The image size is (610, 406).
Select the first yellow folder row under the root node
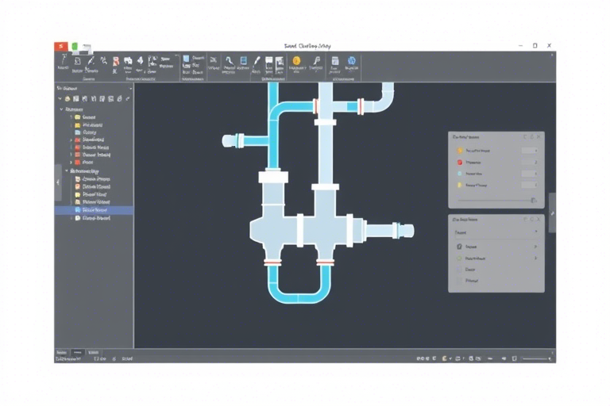pyautogui.click(x=94, y=117)
